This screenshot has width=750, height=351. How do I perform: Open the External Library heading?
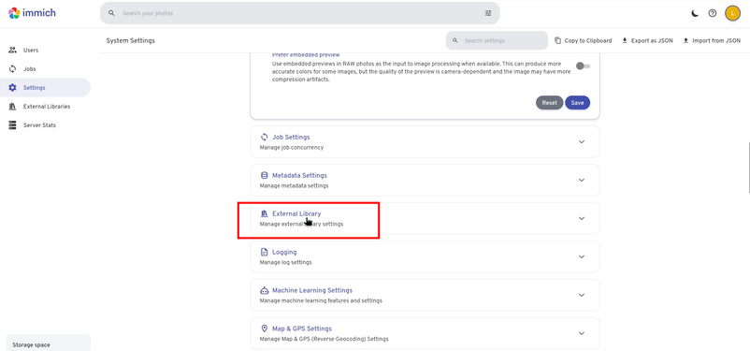pyautogui.click(x=296, y=213)
